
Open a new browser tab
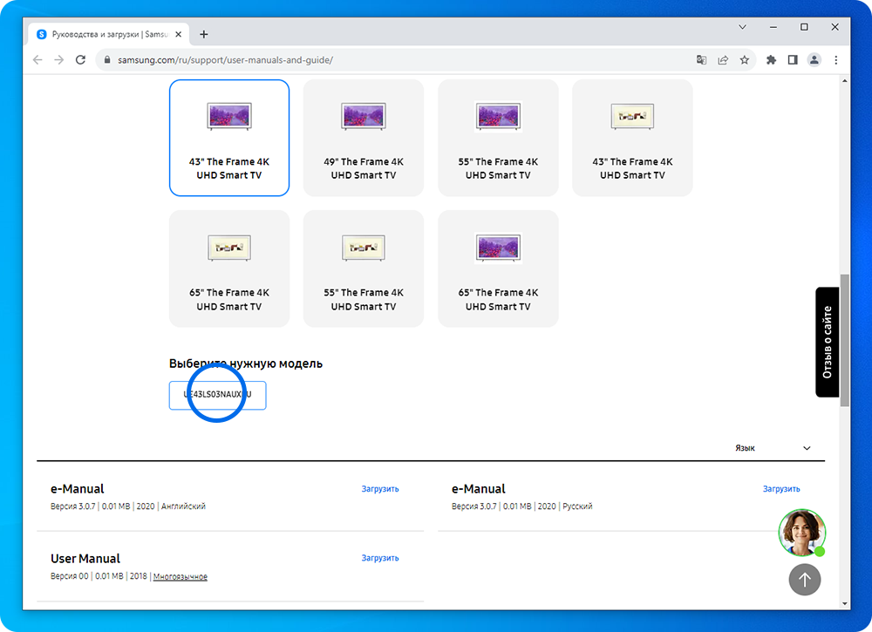click(x=204, y=34)
